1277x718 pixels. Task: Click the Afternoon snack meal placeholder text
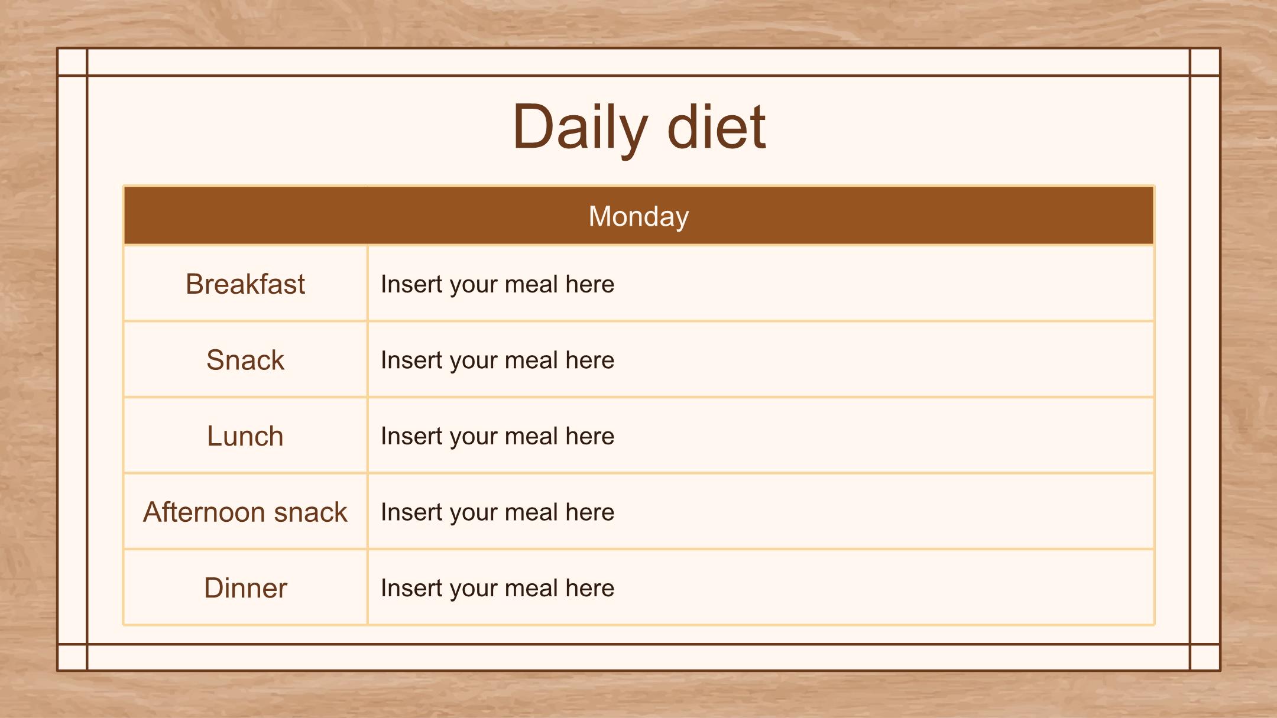tap(497, 512)
